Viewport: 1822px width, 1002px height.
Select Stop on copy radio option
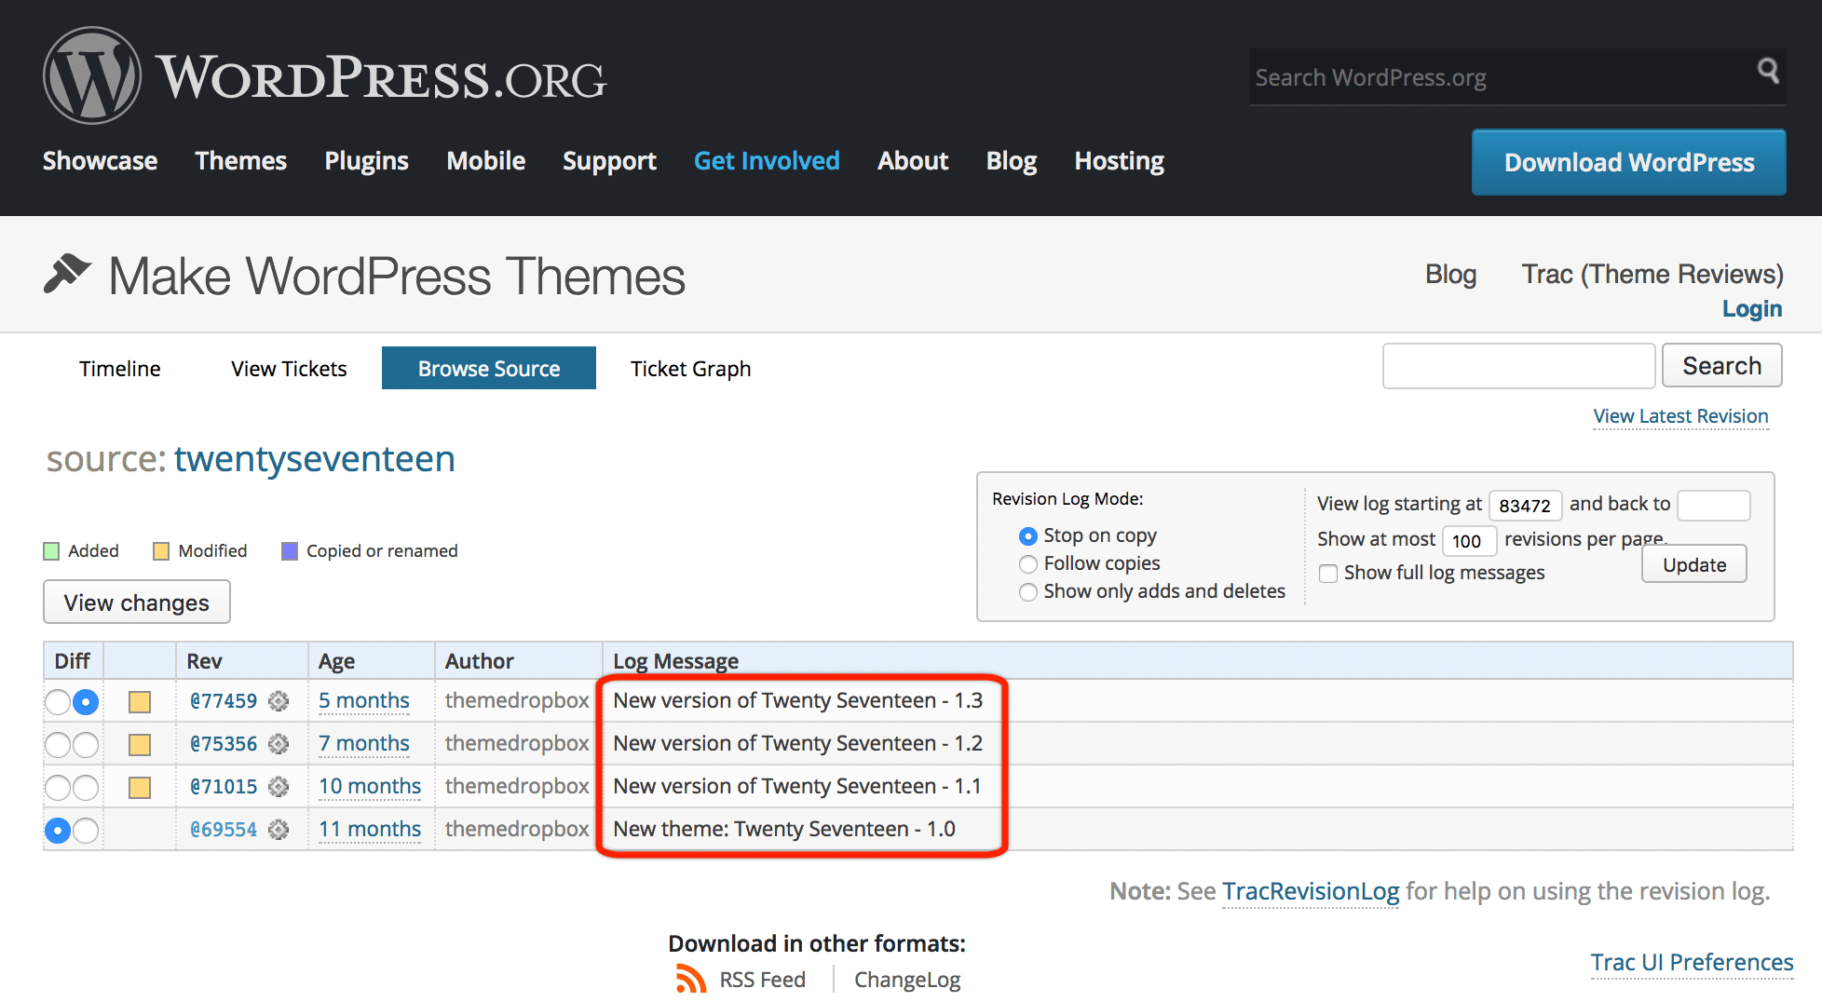coord(1028,536)
